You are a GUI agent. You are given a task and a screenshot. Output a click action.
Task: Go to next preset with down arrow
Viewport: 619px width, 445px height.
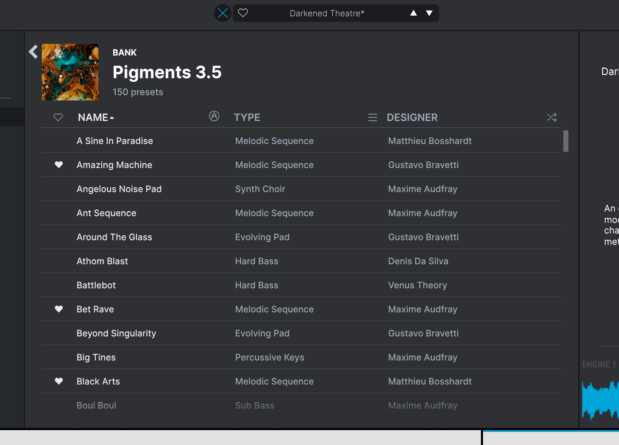tap(429, 13)
